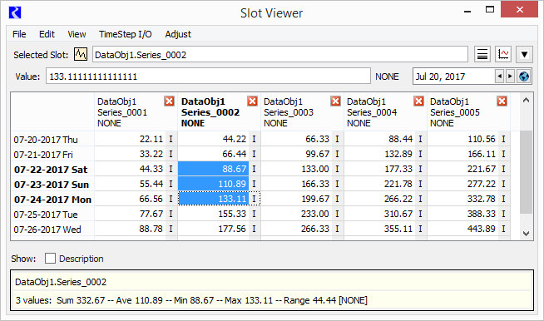
Task: Click the Selected Slot name field
Action: (x=280, y=55)
